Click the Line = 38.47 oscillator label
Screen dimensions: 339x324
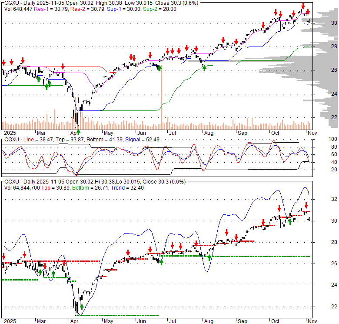click(36, 139)
